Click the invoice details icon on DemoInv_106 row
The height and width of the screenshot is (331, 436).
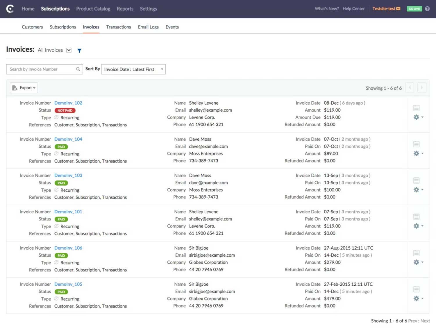point(416,253)
